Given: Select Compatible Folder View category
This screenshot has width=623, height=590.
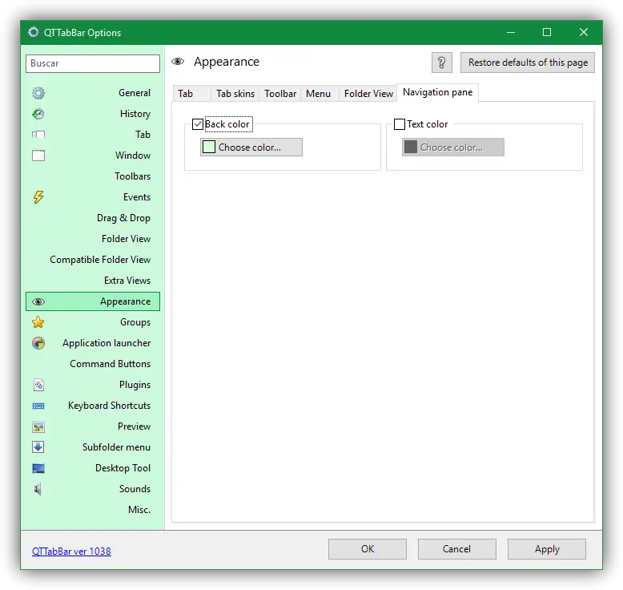Looking at the screenshot, I should pos(93,260).
